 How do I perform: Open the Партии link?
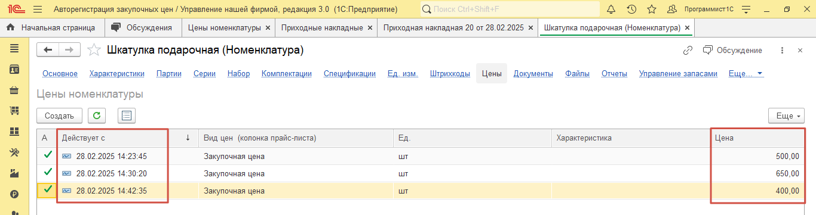(169, 74)
